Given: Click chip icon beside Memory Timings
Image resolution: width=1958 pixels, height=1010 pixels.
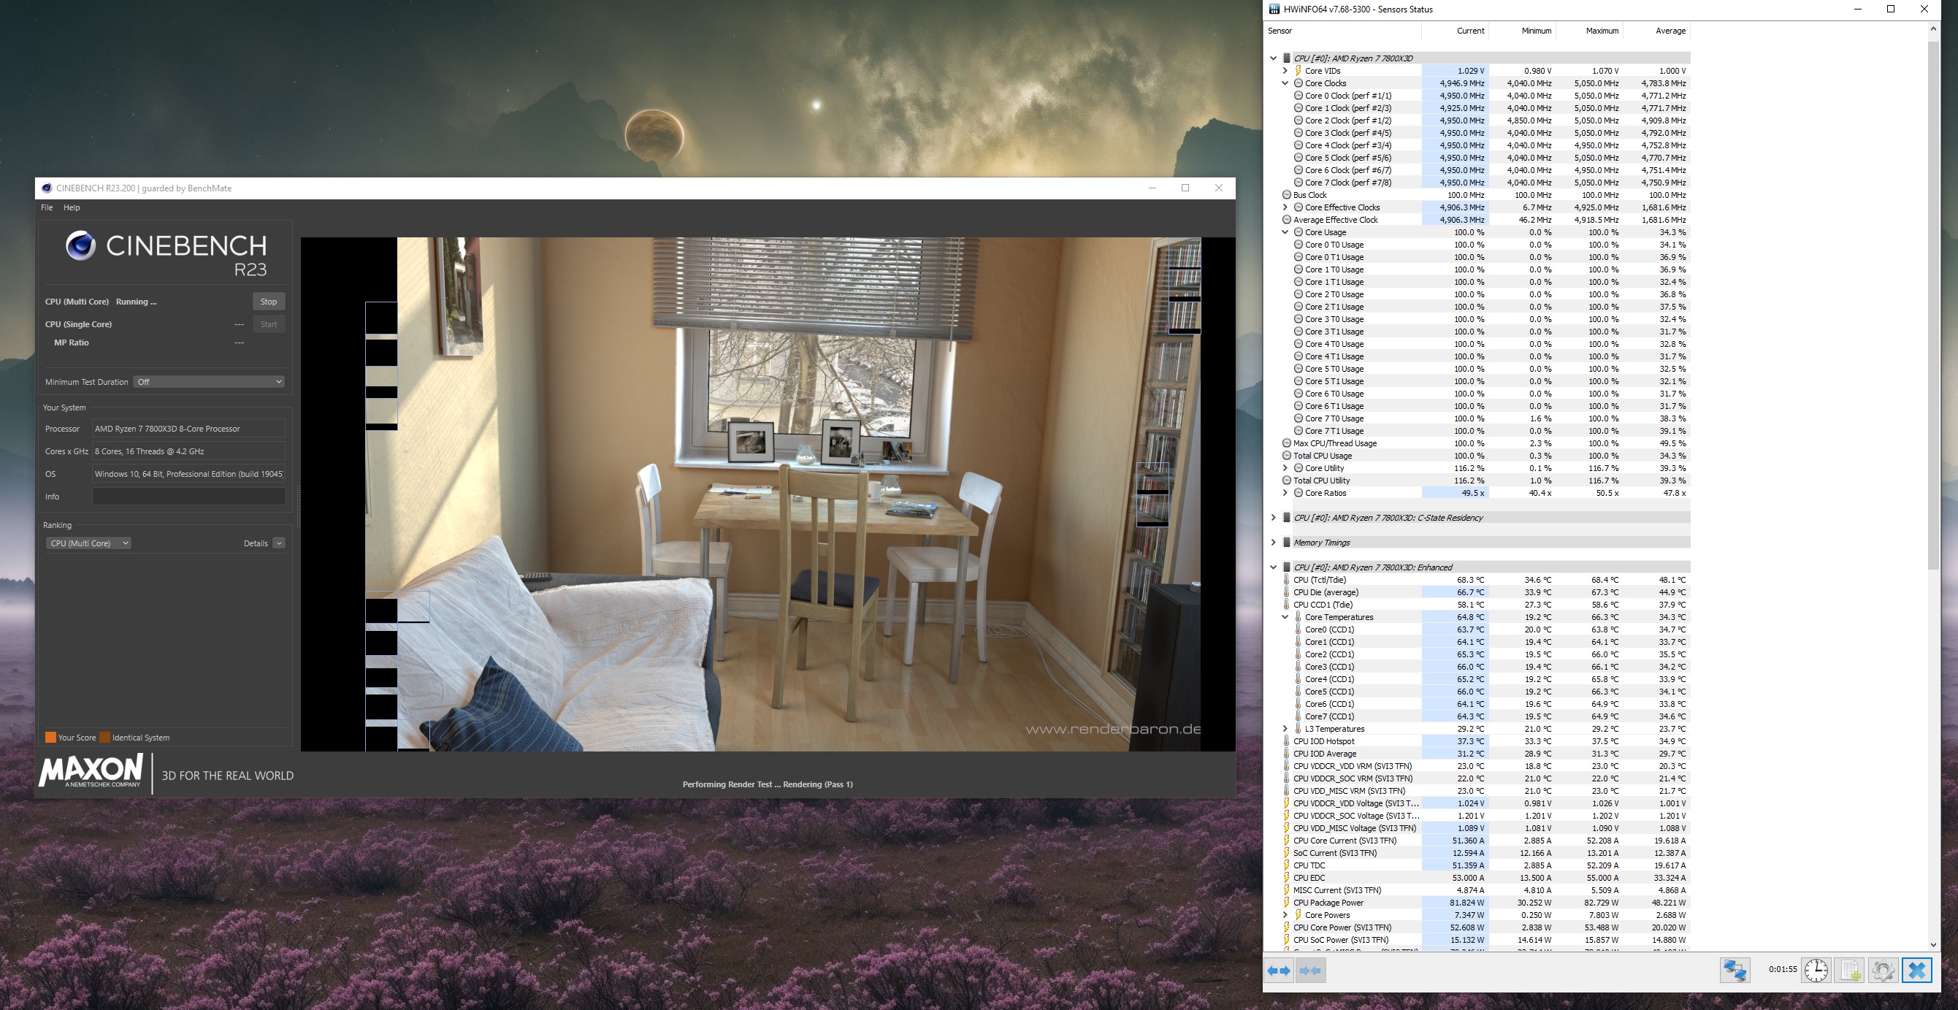Looking at the screenshot, I should tap(1287, 543).
